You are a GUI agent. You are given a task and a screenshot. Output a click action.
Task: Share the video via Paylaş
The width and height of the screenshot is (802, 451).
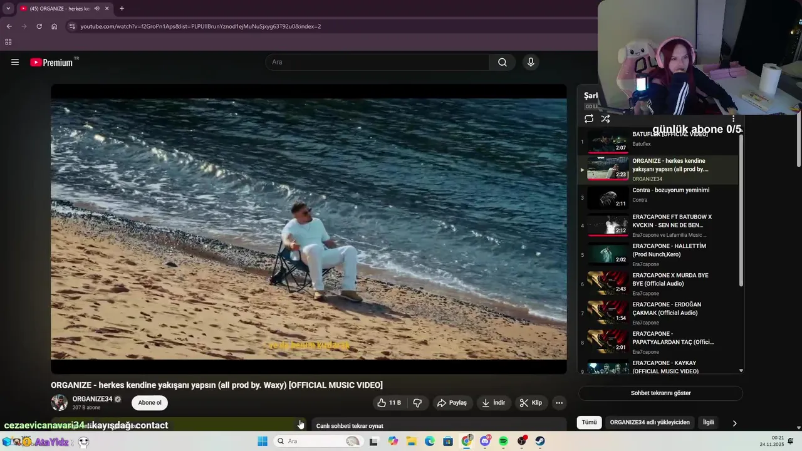452,403
